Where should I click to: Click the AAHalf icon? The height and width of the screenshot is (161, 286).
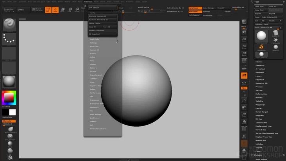click(244, 54)
